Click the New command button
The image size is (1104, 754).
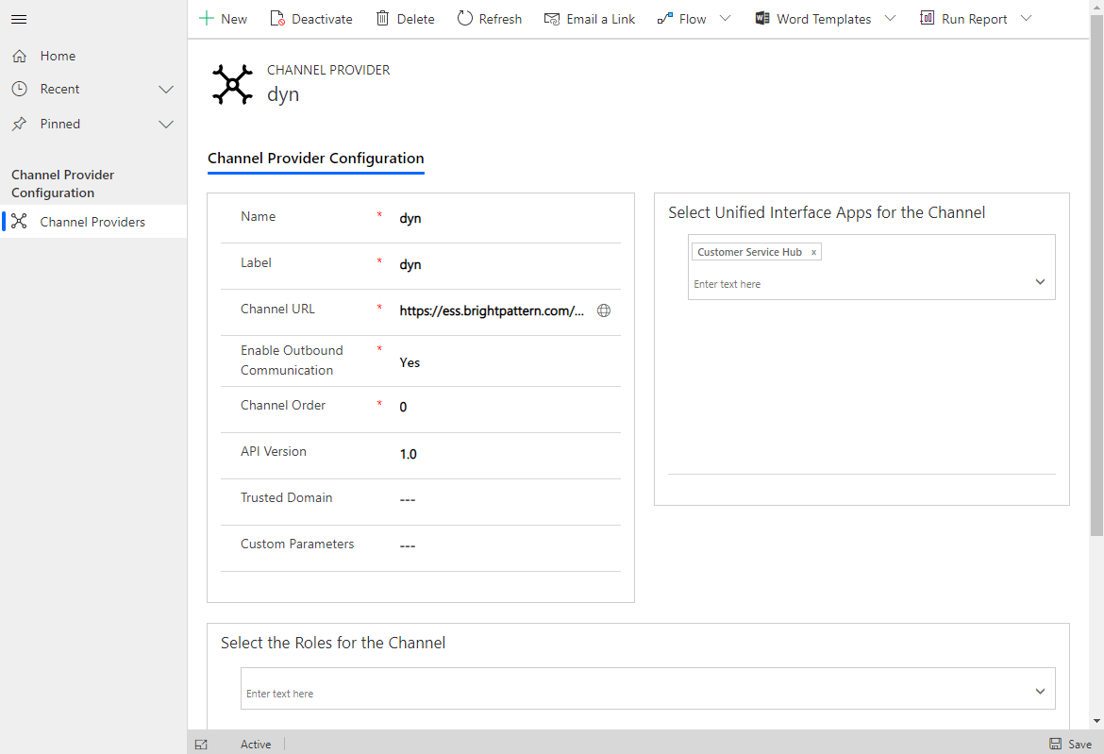(x=224, y=19)
